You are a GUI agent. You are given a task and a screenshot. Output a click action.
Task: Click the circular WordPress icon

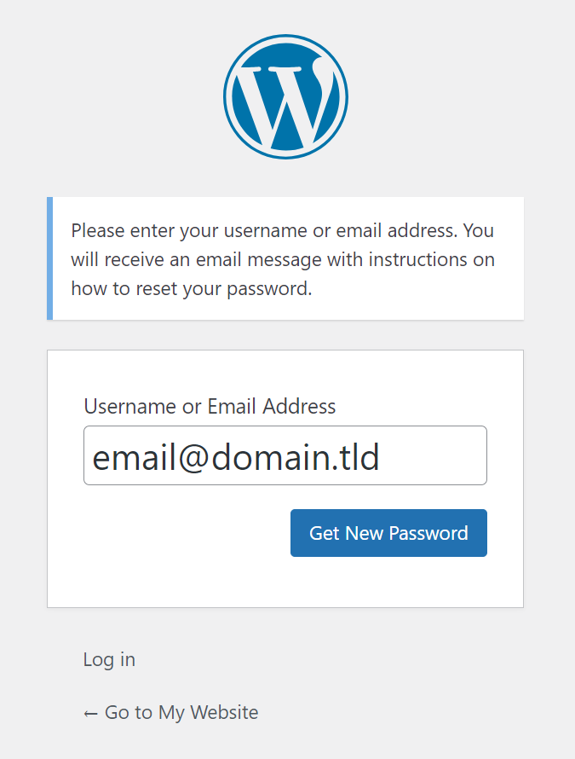(x=285, y=96)
